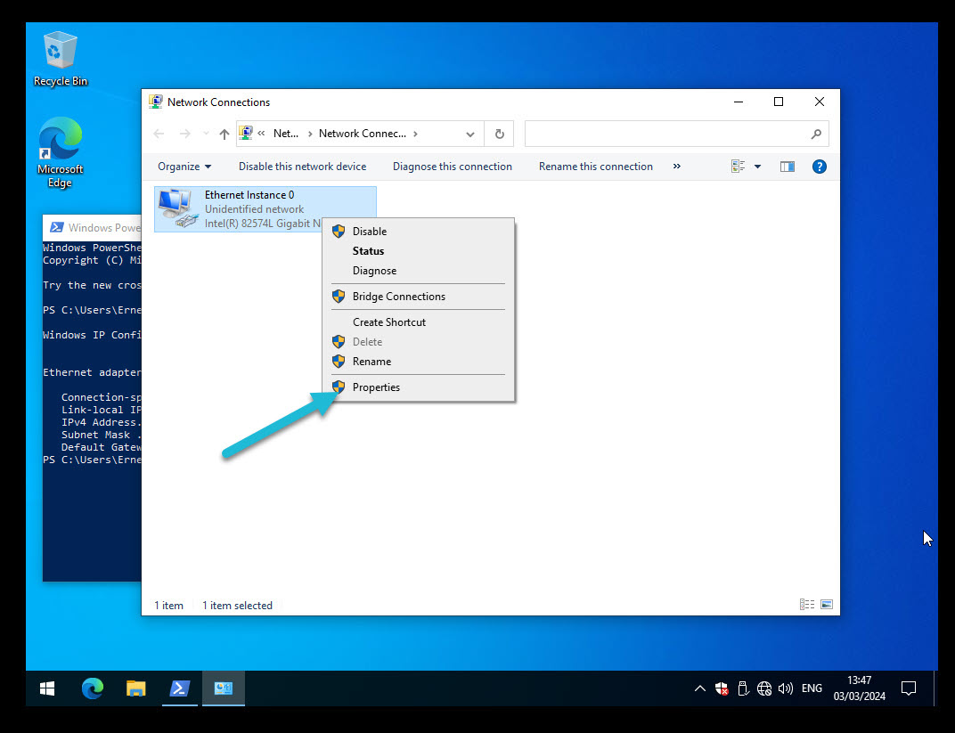Expand the address bar history dropdown

click(470, 134)
